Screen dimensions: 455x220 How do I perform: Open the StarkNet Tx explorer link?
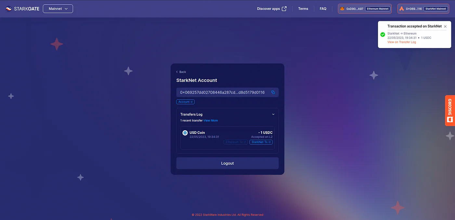point(261,142)
